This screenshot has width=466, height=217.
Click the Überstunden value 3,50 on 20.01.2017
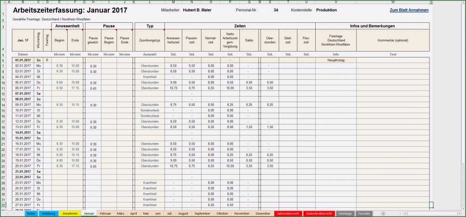click(270, 166)
